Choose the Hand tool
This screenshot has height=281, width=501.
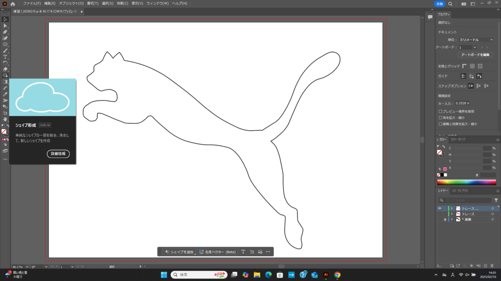5,119
